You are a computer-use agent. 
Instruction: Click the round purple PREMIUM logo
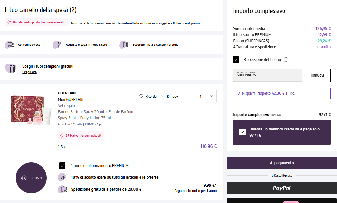click(x=31, y=178)
